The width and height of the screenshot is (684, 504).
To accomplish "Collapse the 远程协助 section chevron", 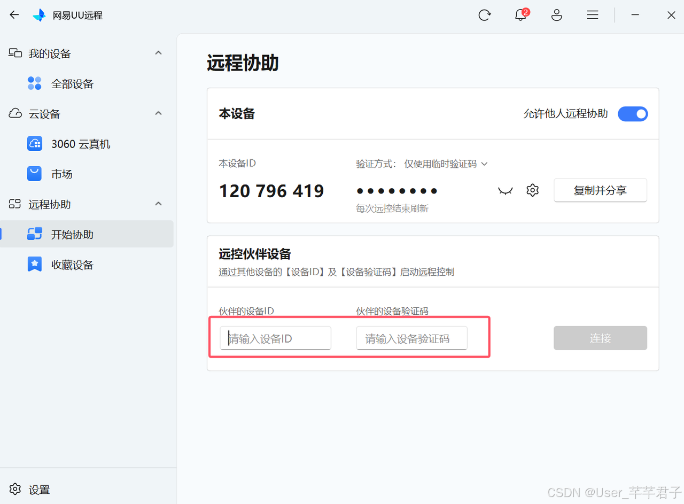I will pyautogui.click(x=158, y=204).
